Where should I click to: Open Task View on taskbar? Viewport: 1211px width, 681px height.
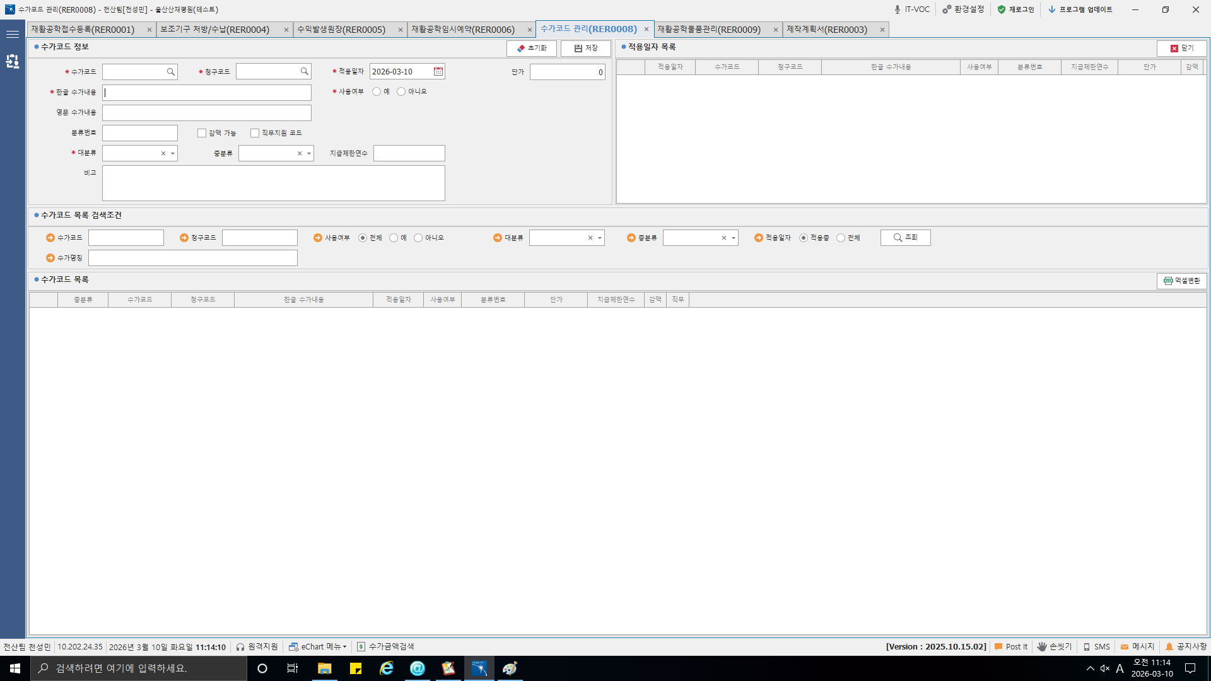(293, 668)
